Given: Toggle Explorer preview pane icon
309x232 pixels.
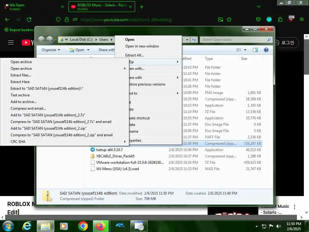Looking at the screenshot, I should coord(255,50).
